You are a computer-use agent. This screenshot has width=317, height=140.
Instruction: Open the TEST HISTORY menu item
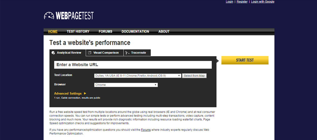(78, 32)
